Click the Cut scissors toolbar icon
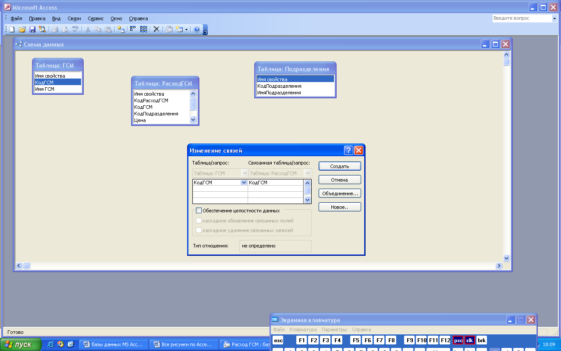The height and width of the screenshot is (351, 561). click(x=88, y=29)
